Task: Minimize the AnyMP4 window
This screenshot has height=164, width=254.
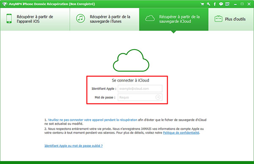Action: (x=235, y=4)
